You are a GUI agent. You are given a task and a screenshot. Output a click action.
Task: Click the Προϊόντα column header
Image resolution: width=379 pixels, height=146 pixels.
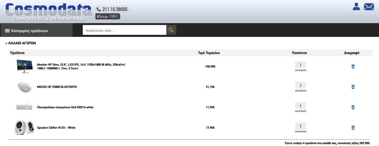tap(17, 53)
